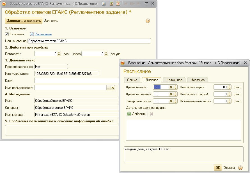Screen dimensions: 250x173
Task: Cancel the schedule dialog with Отмена
Action: tap(229, 168)
